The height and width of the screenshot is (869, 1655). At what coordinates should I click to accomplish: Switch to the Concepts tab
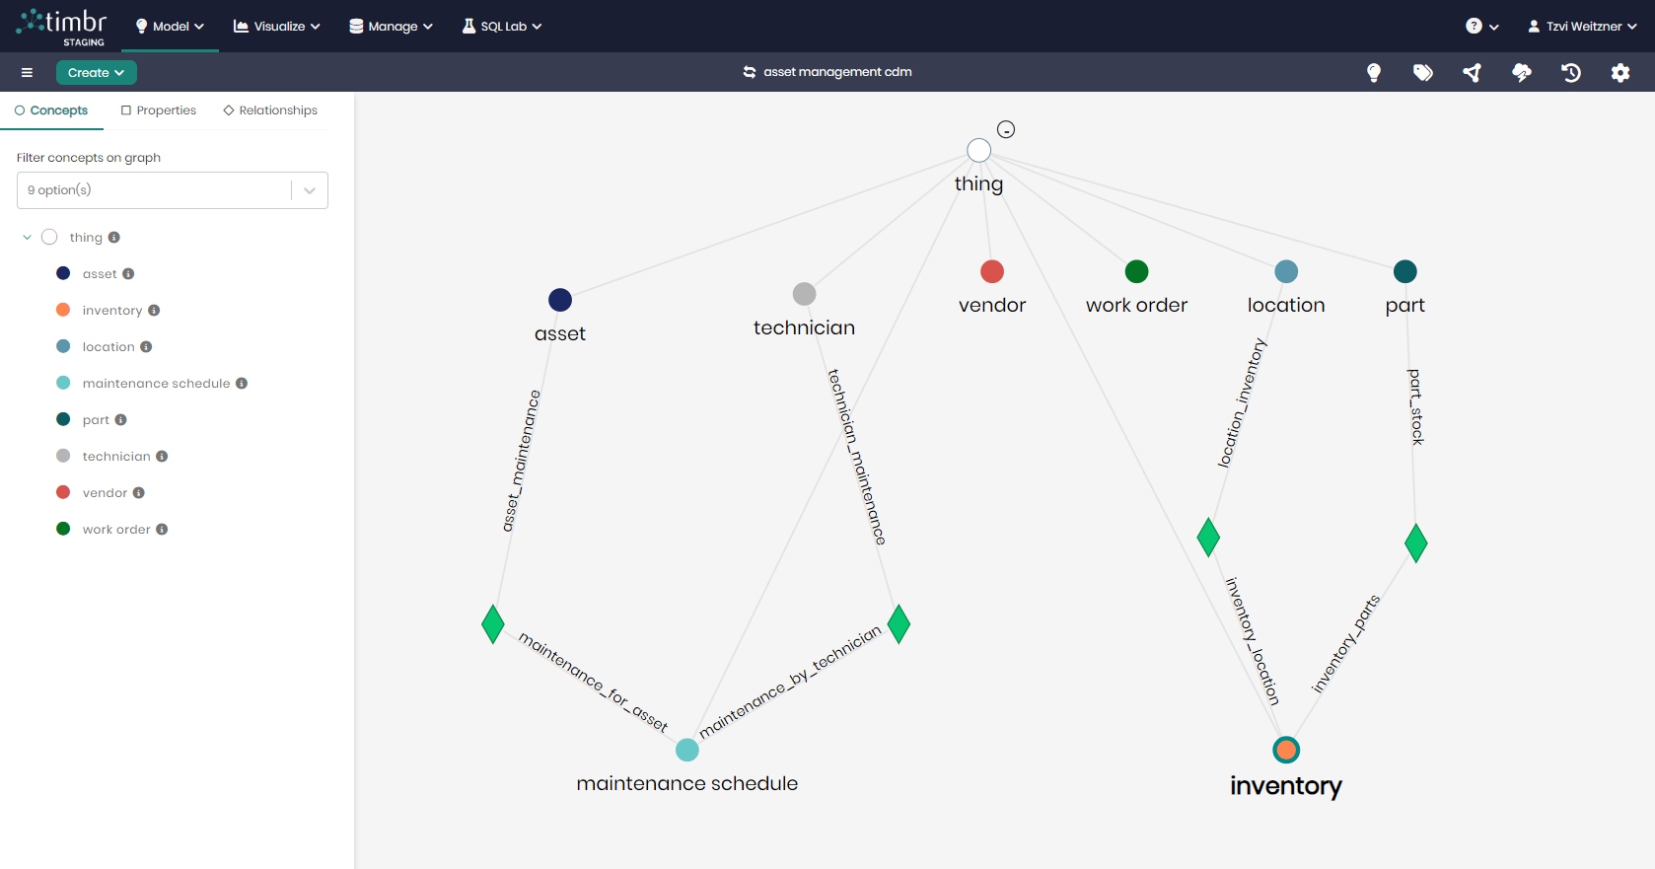click(x=51, y=110)
